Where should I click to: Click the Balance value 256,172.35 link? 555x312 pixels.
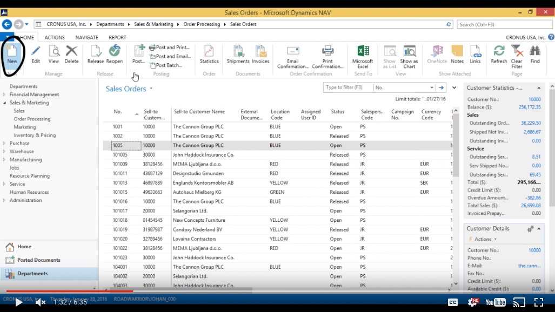pyautogui.click(x=530, y=107)
